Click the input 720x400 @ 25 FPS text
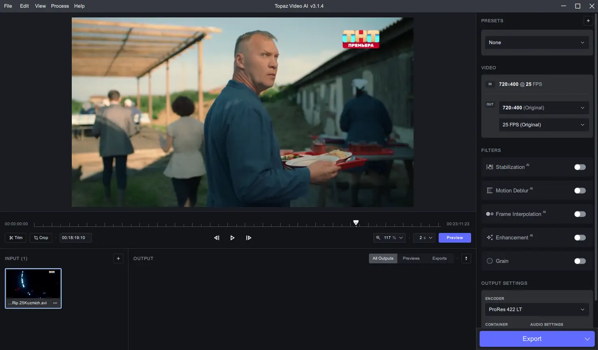The image size is (598, 350). point(521,84)
